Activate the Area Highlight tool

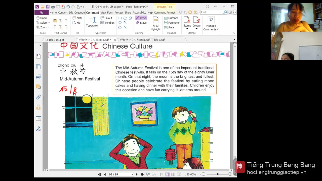tap(156, 24)
